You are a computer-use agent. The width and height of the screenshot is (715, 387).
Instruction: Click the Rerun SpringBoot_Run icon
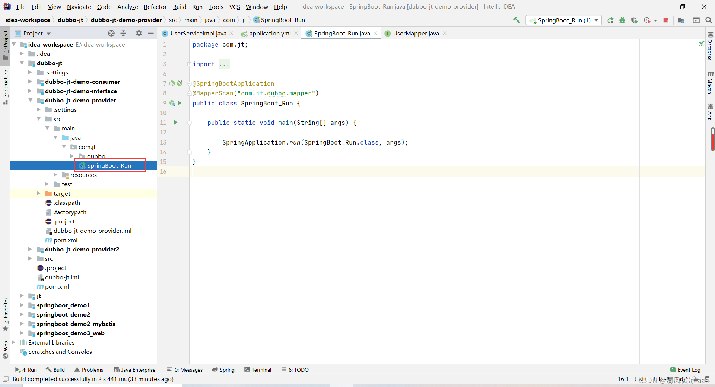coord(610,20)
